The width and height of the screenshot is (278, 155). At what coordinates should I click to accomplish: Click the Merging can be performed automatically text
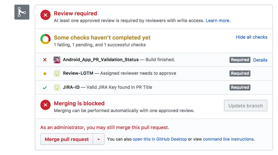pos(124,111)
